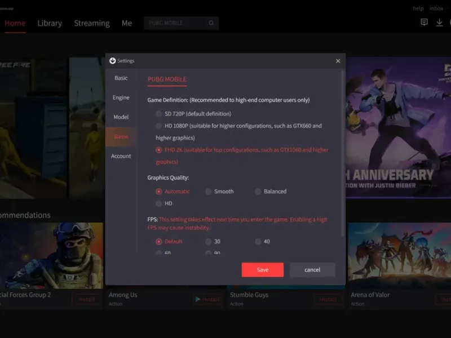Screen dimensions: 451x338
Task: Click the PUBG MOBILE search field
Action: (x=181, y=23)
